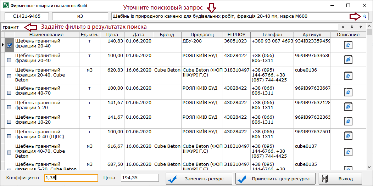Uncheck the first Щебень гранитный 20-40 row
This screenshot has width=373, height=186.
[10, 45]
